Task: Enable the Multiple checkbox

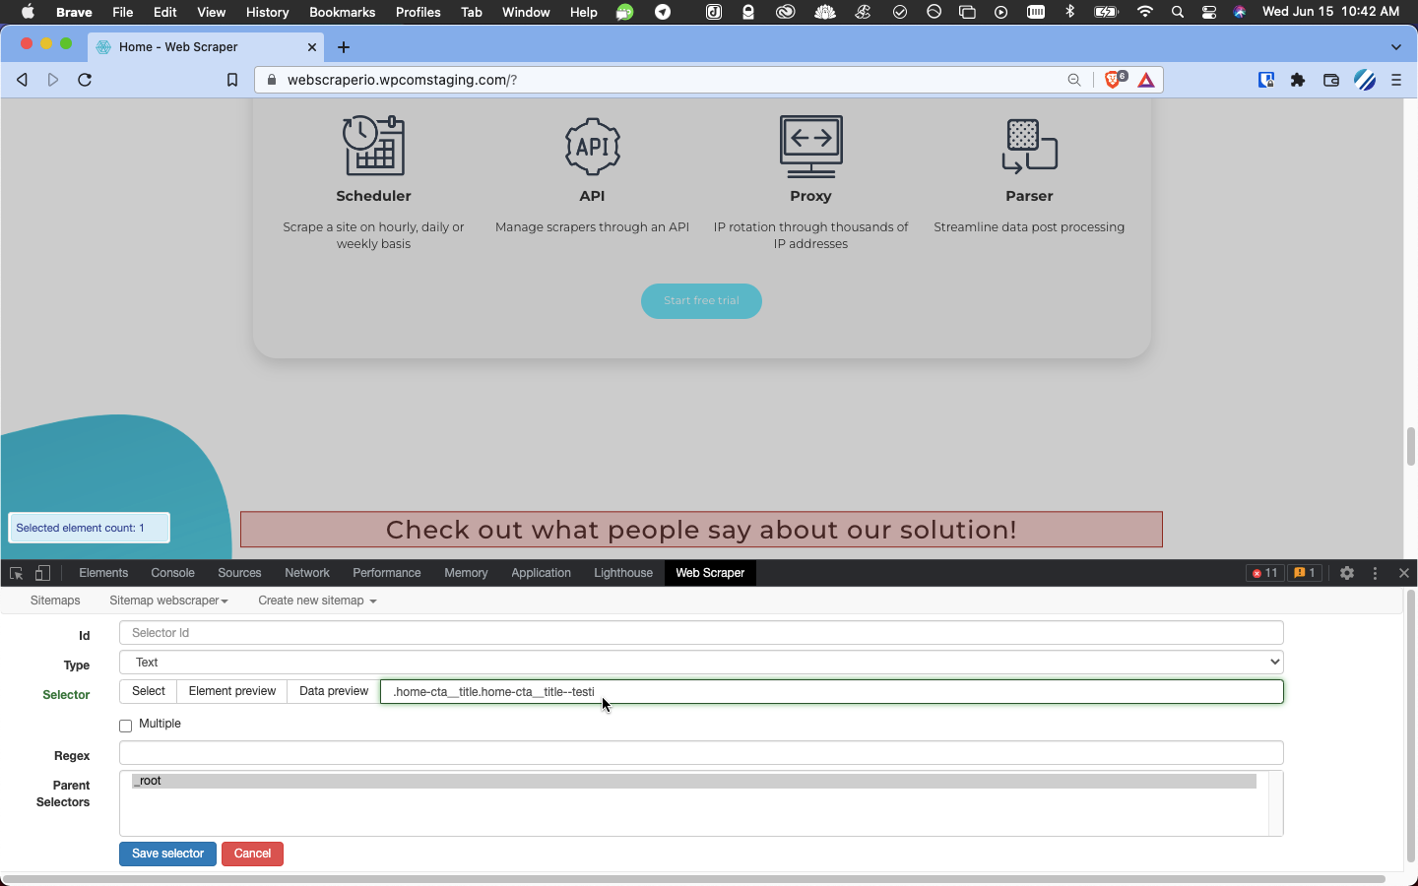Action: (126, 726)
